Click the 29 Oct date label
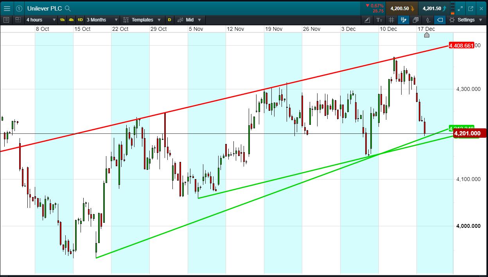This screenshot has height=277, width=488. click(x=158, y=29)
